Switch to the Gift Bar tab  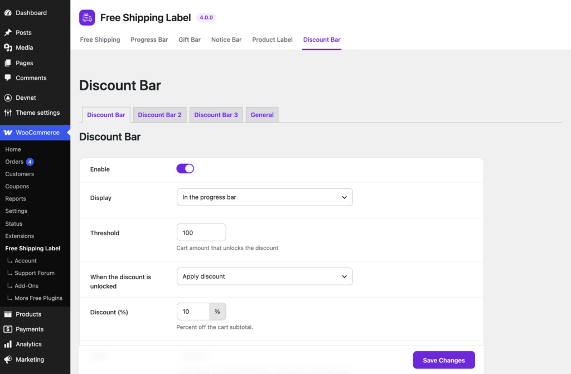click(x=190, y=40)
